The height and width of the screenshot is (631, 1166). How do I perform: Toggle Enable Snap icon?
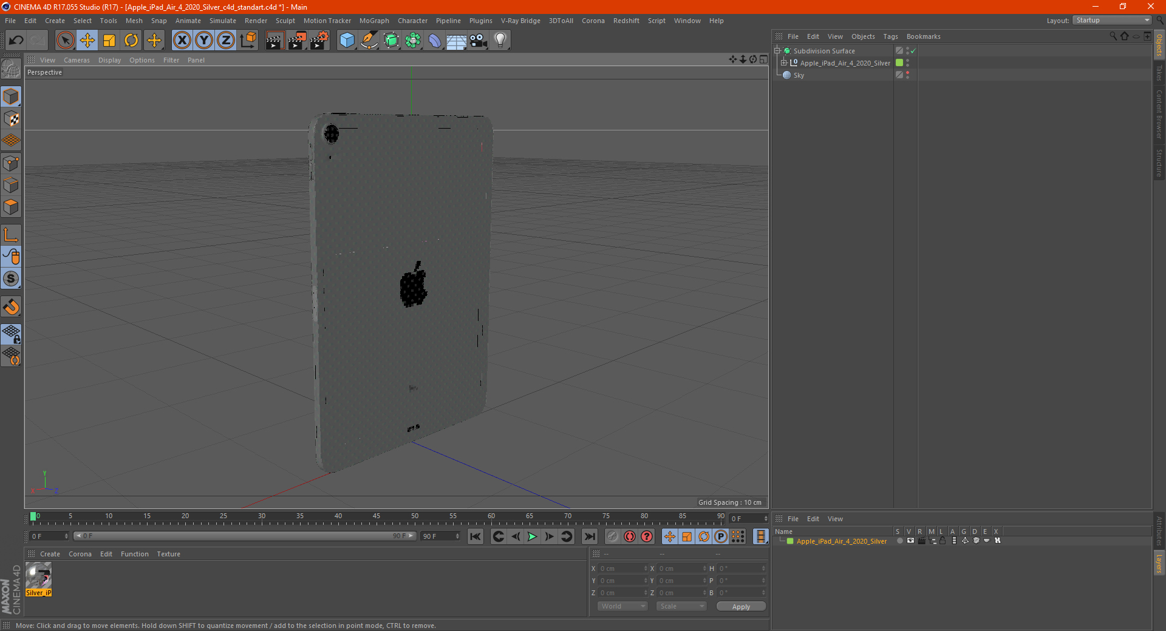[x=11, y=307]
